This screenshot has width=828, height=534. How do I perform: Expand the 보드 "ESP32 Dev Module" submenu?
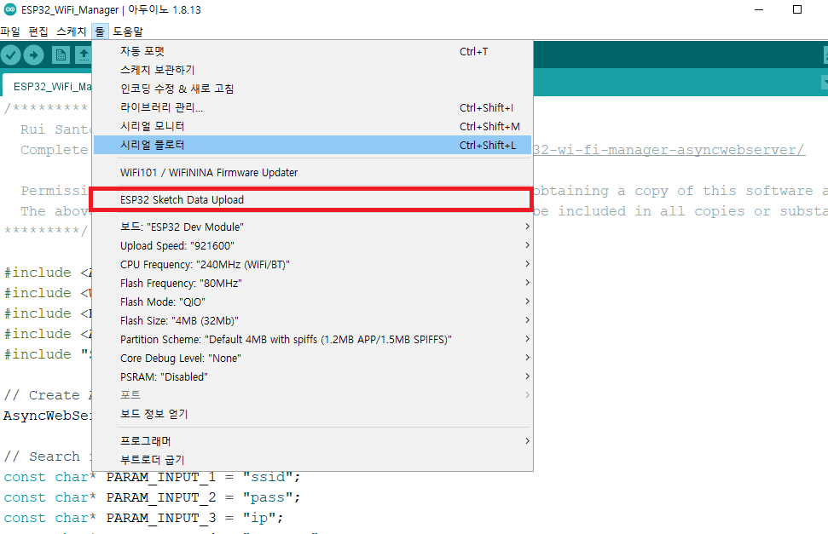313,227
